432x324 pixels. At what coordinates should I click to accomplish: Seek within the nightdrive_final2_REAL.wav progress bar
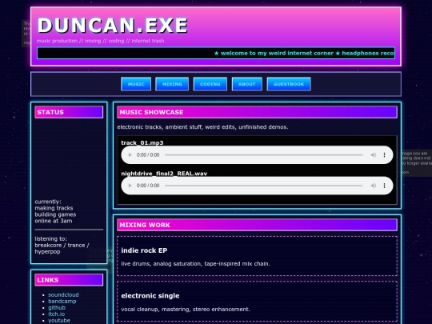(264, 186)
